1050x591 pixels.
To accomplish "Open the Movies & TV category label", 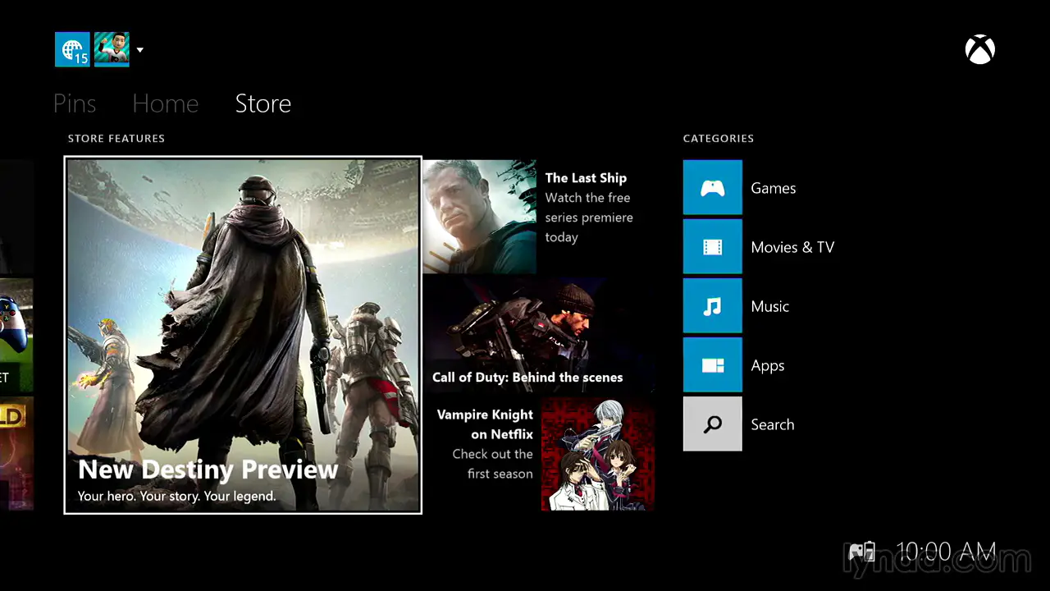I will click(792, 247).
